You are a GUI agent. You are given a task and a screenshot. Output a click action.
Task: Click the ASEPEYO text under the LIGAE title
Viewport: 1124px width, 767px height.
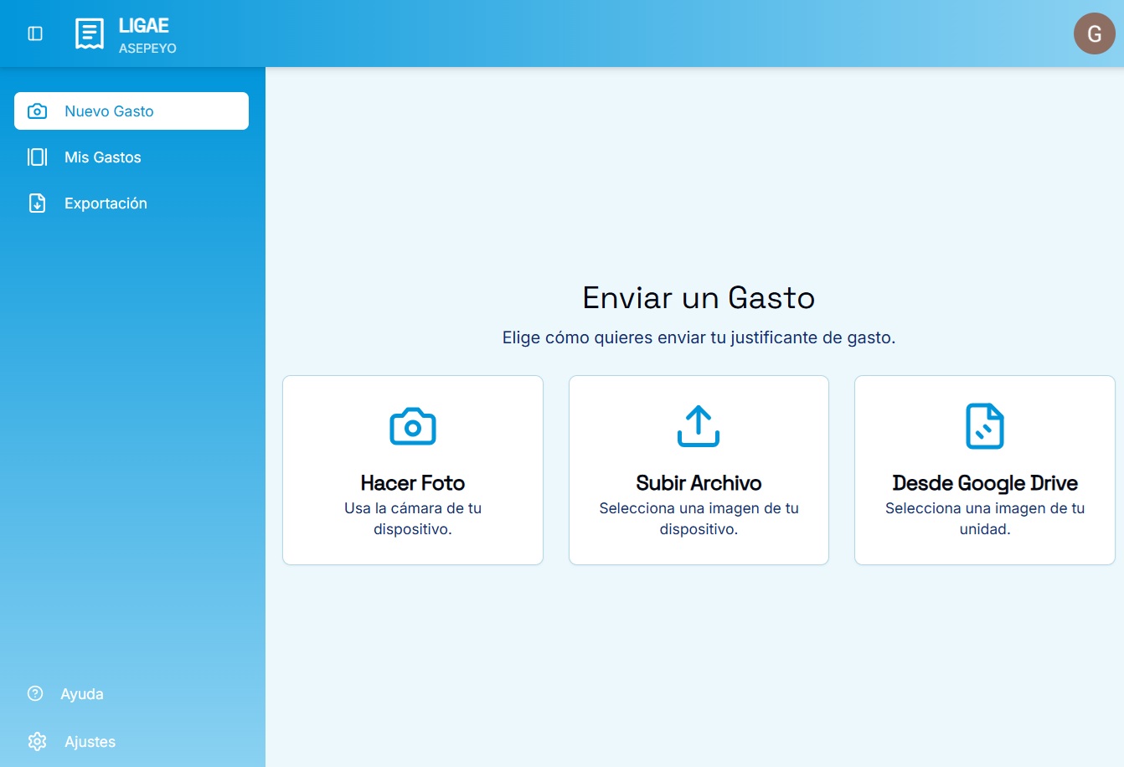pos(147,49)
